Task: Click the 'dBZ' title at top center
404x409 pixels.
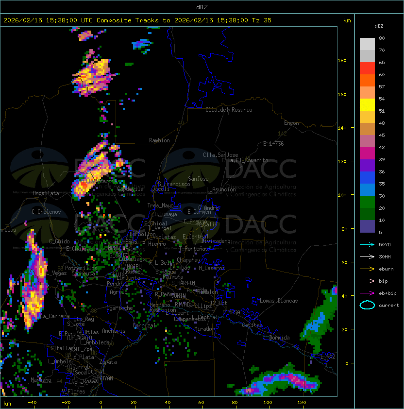Action: point(202,7)
